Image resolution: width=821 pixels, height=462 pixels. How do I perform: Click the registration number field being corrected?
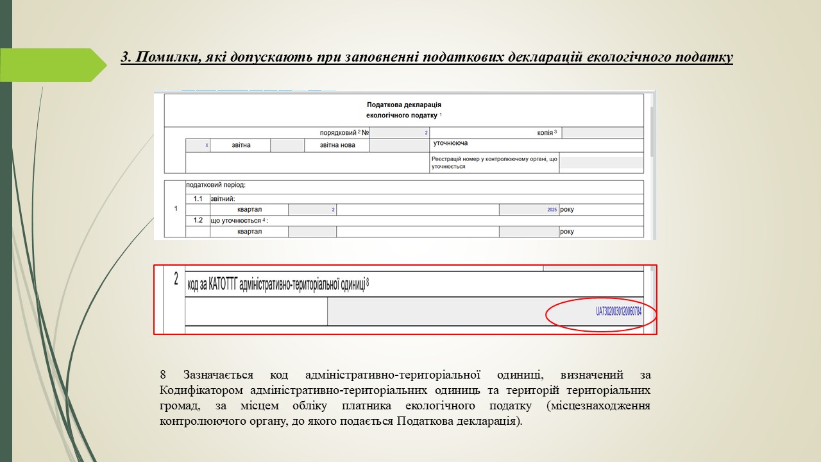point(601,162)
